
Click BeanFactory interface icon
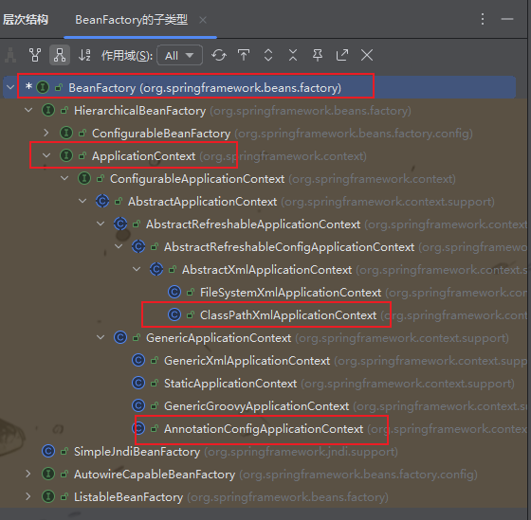[43, 87]
